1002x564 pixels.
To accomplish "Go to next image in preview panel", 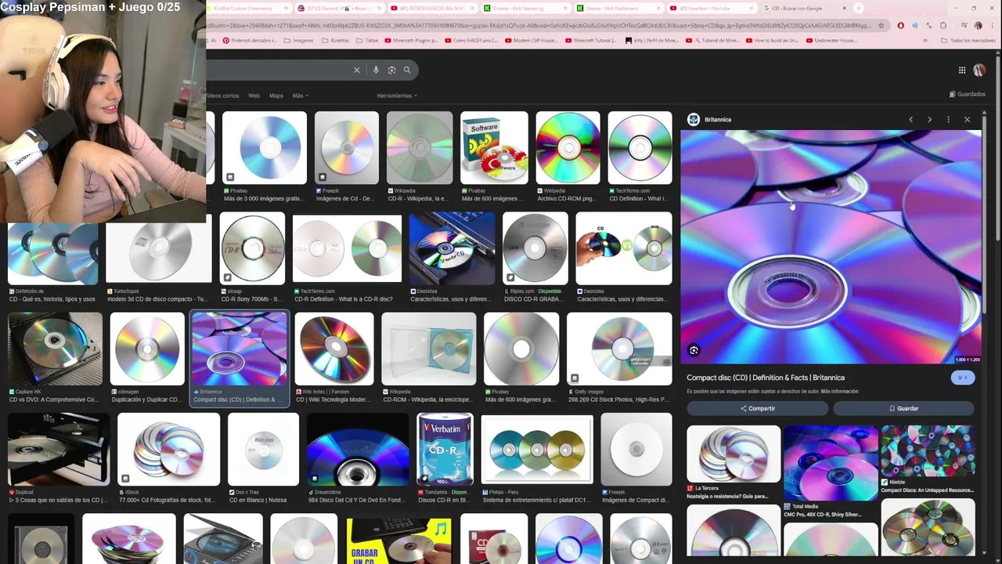I will (929, 120).
